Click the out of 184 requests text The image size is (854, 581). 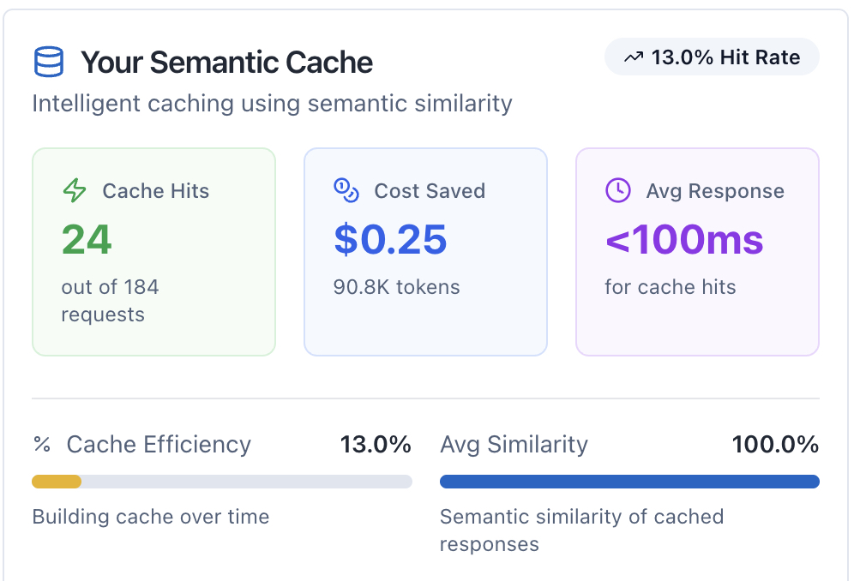point(111,300)
